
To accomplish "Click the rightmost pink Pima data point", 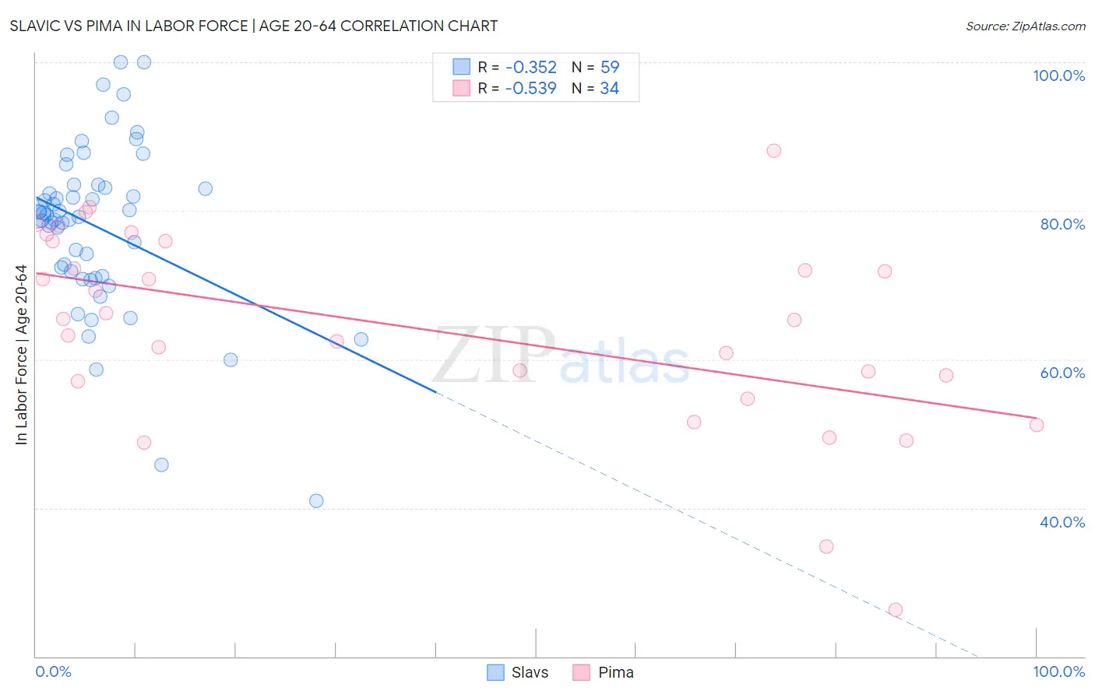I will click(x=1037, y=425).
